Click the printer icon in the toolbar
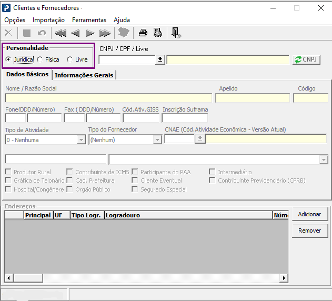332x301 pixels. (143, 33)
